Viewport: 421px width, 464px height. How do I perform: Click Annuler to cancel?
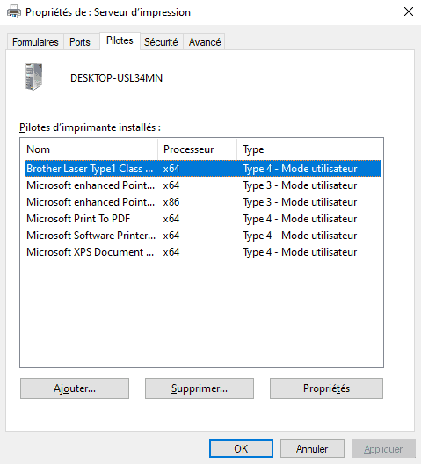[312, 448]
